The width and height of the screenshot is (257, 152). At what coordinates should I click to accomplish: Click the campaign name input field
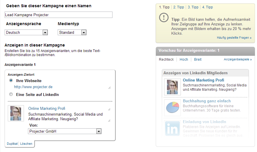[x=59, y=15]
